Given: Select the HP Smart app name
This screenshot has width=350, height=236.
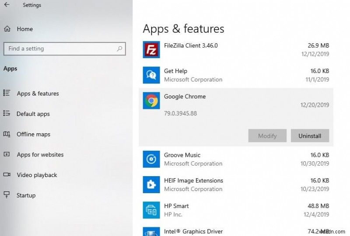Looking at the screenshot, I should [176, 206].
